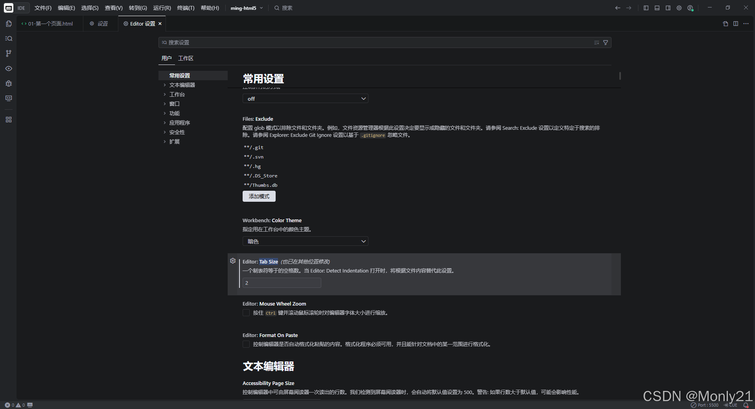Click the gear icon in title bar
The image size is (755, 409).
click(679, 8)
